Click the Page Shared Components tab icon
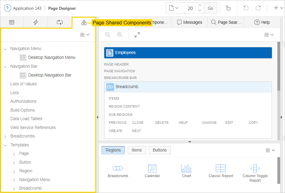The image size is (285, 193). 84,22
